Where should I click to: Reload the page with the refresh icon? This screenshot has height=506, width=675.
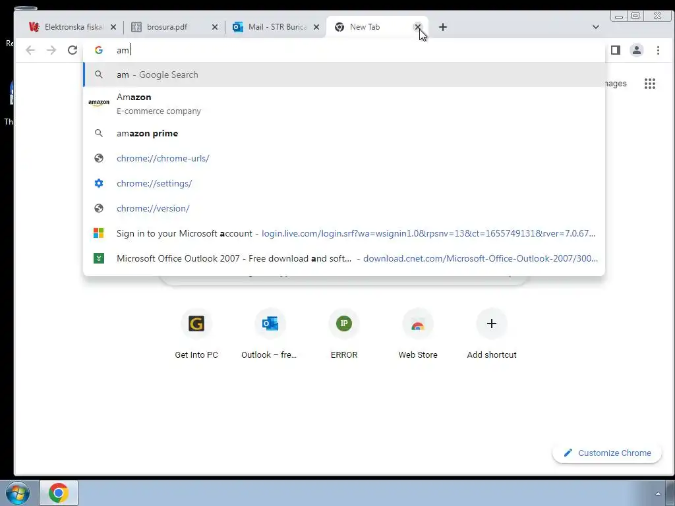(x=73, y=50)
